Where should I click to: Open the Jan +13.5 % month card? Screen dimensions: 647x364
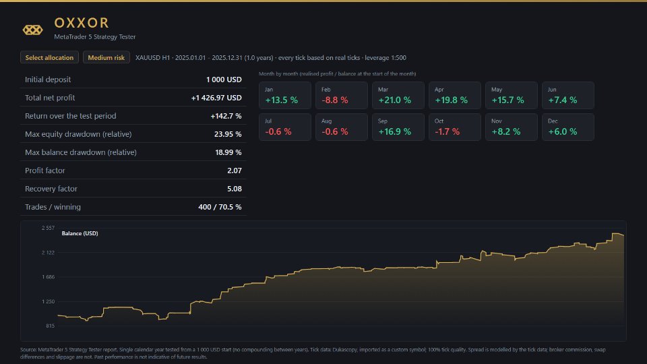[x=284, y=95]
